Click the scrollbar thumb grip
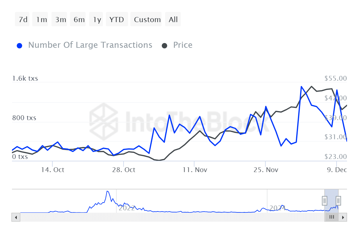The image size is (359, 239). coord(331,217)
